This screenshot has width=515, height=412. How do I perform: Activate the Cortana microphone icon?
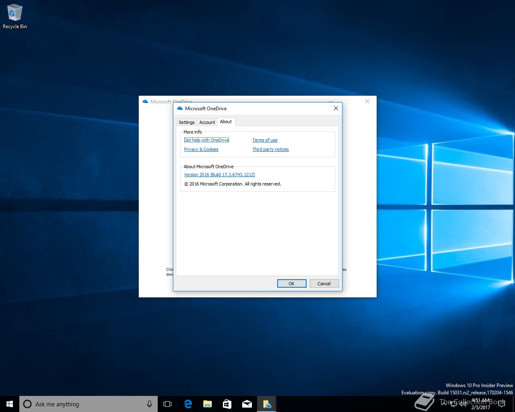(149, 404)
